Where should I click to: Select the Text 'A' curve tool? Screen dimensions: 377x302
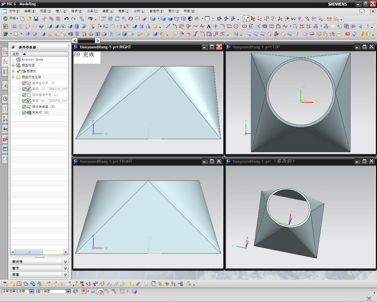coord(209,26)
